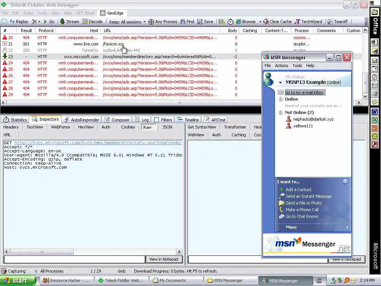The width and height of the screenshot is (381, 286).
Task: Collapse the I want to... panel
Action: pyautogui.click(x=345, y=181)
